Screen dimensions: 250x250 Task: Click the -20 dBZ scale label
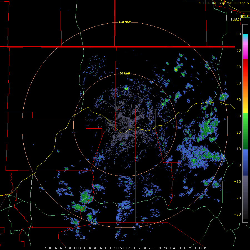click(x=237, y=198)
